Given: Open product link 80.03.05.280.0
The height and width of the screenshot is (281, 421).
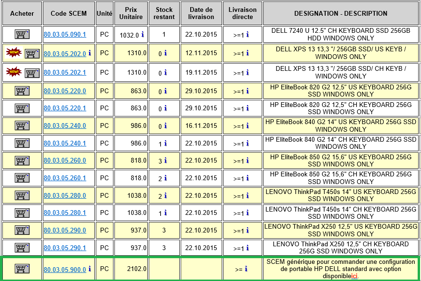Looking at the screenshot, I should point(65,195).
